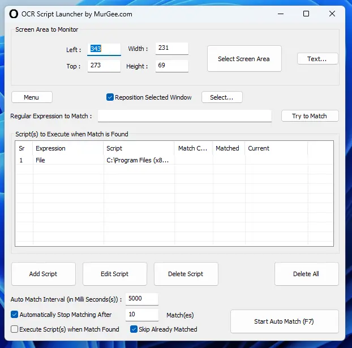Click Select Screen Area button
The image size is (352, 348).
tap(244, 59)
